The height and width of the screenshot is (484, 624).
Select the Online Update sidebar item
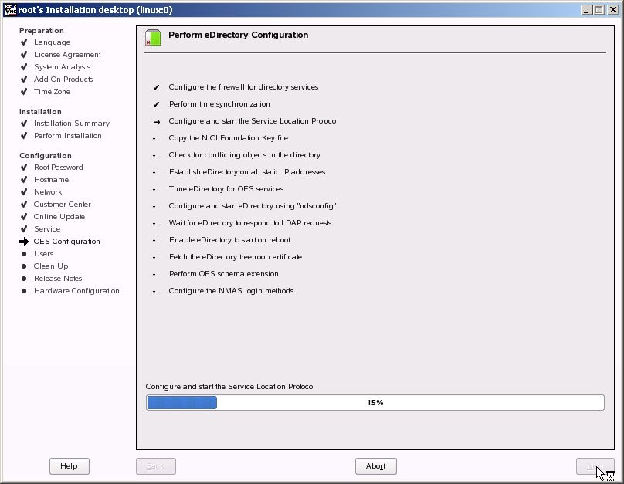pos(59,216)
